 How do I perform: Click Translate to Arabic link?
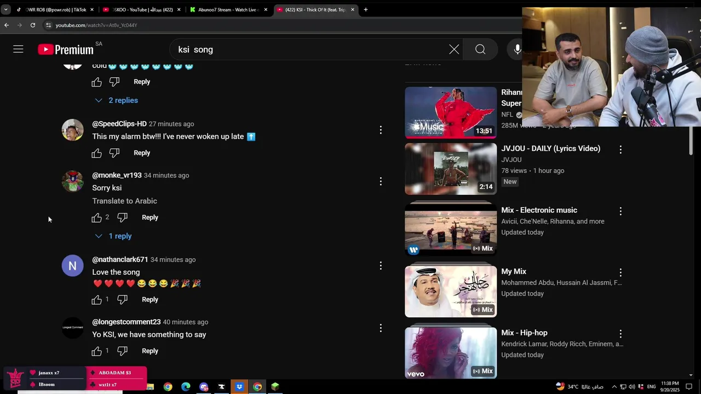coord(124,201)
